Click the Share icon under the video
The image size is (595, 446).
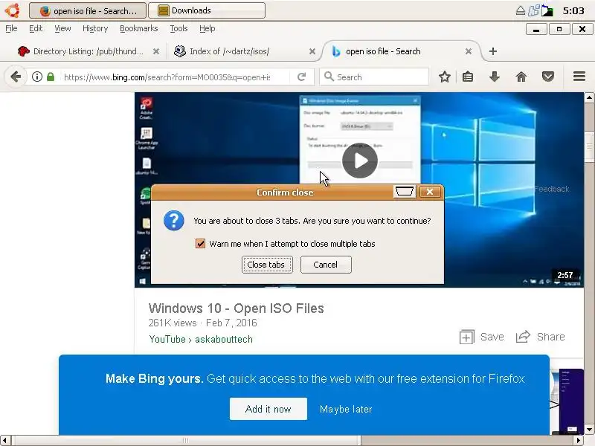pyautogui.click(x=523, y=337)
